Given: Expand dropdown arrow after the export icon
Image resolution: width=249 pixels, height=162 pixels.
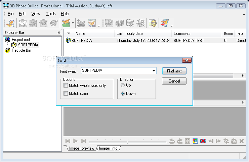Looking at the screenshot, I should [x=172, y=26].
